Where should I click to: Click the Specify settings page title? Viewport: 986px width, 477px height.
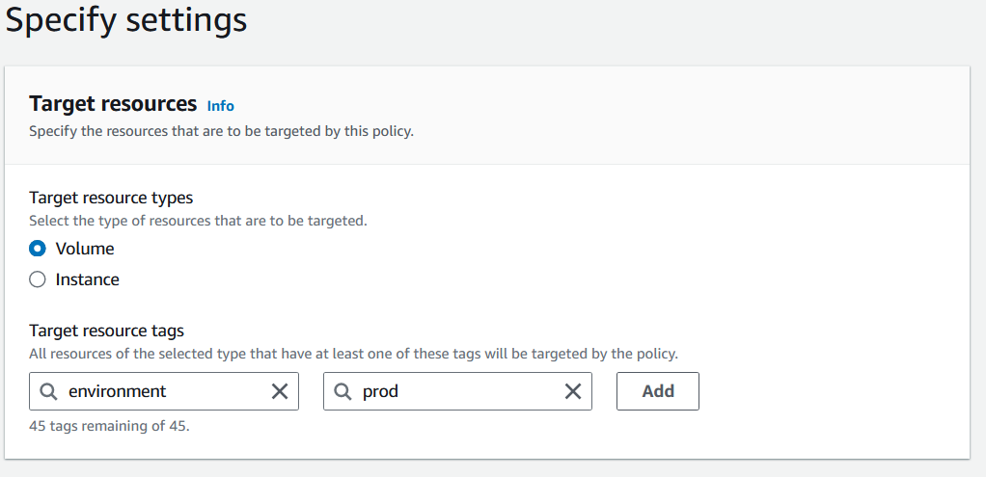click(x=126, y=19)
